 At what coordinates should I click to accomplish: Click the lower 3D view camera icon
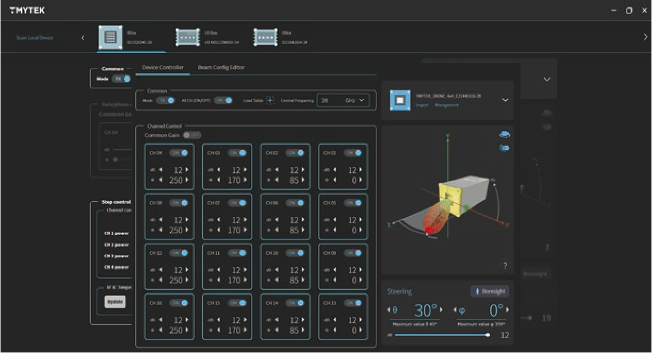[504, 147]
